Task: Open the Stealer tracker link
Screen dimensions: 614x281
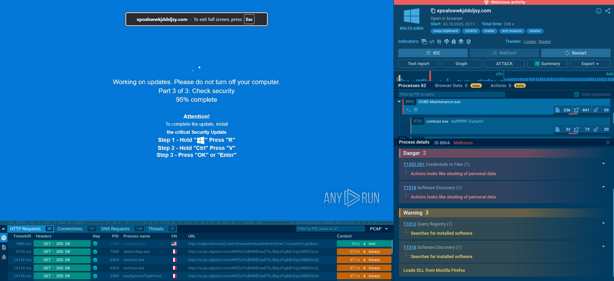Action: click(x=544, y=42)
